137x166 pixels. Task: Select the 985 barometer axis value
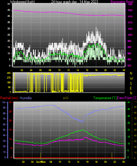click(x=129, y=53)
